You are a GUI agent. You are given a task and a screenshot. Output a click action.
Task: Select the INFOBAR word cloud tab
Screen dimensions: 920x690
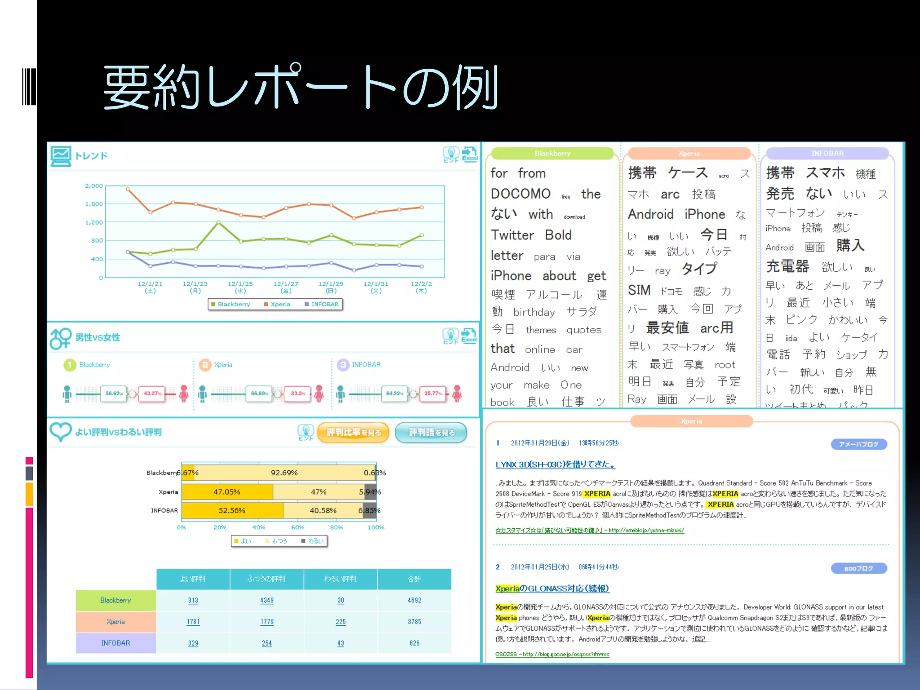click(x=827, y=154)
